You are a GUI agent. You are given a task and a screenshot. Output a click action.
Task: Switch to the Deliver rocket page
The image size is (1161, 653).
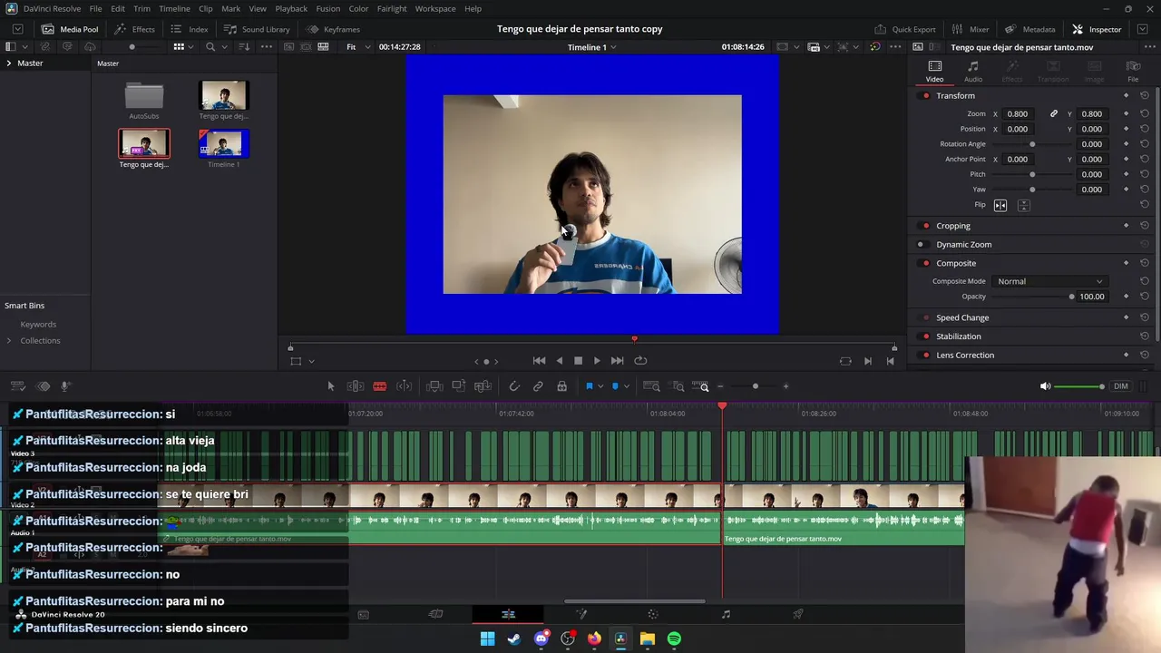(x=798, y=614)
